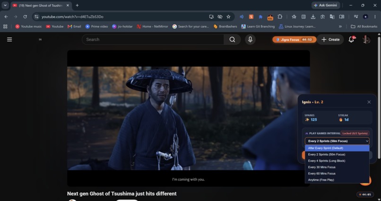Open the Chrome three-dot menu
The width and height of the screenshot is (381, 201).
375,17
